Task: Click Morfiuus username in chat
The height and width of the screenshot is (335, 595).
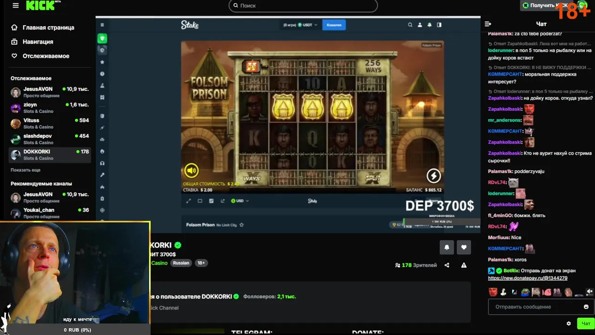Action: (498, 237)
